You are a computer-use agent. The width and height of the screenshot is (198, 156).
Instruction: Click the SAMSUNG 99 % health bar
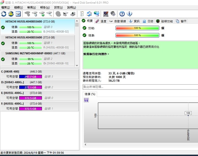click(31, 59)
